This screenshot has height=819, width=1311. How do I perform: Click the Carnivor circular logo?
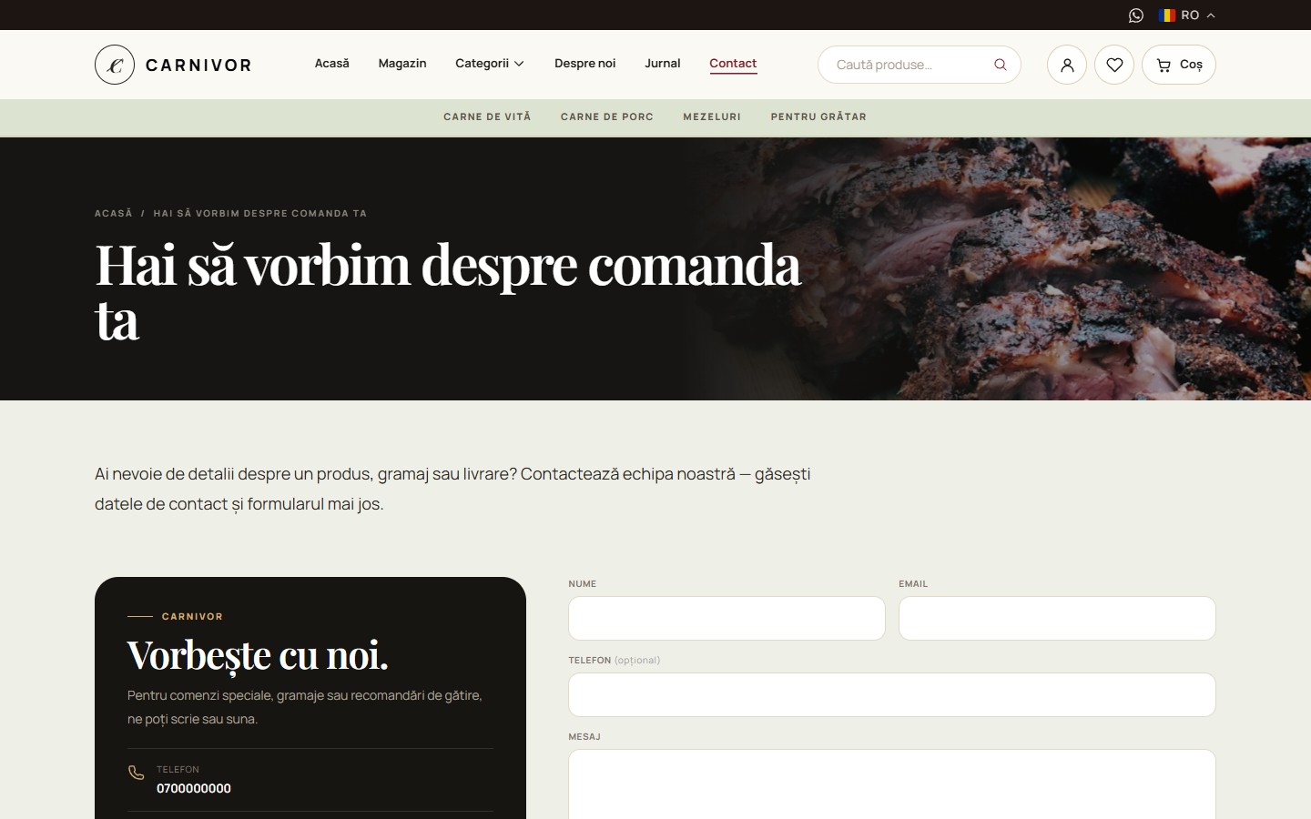[115, 65]
